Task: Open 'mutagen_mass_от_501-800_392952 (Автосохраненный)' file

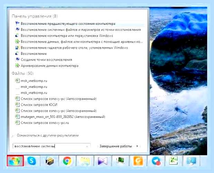Action: pyautogui.click(x=63, y=116)
